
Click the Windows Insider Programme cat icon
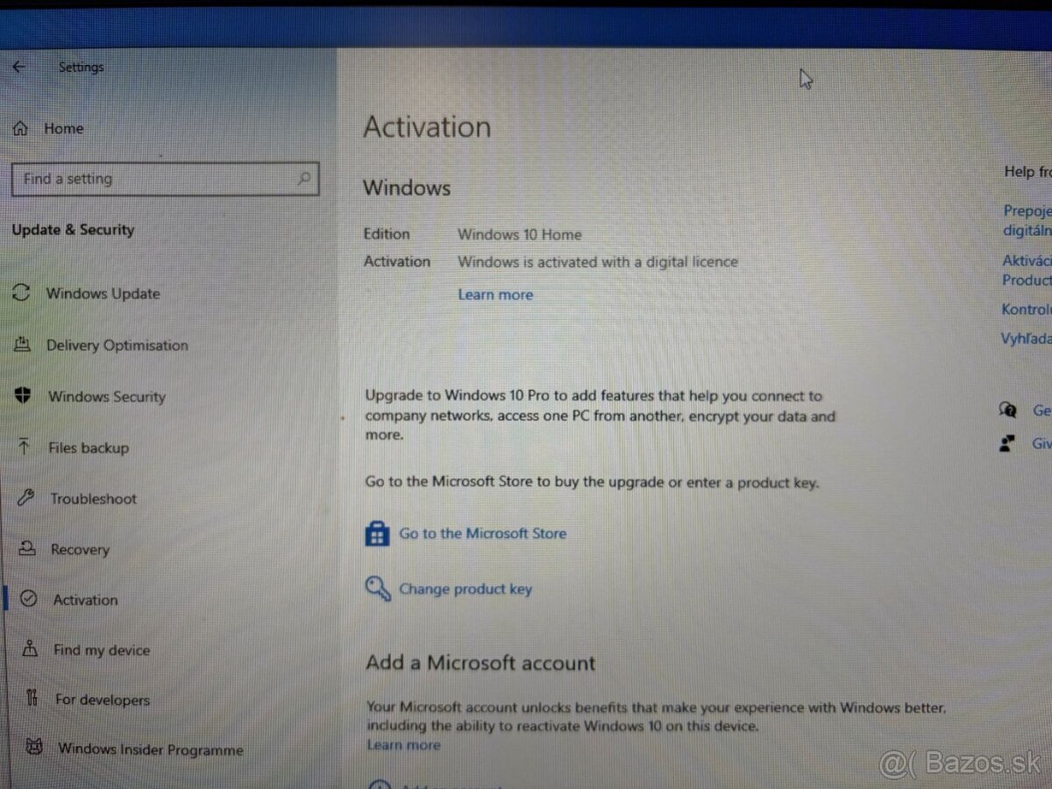pyautogui.click(x=33, y=748)
